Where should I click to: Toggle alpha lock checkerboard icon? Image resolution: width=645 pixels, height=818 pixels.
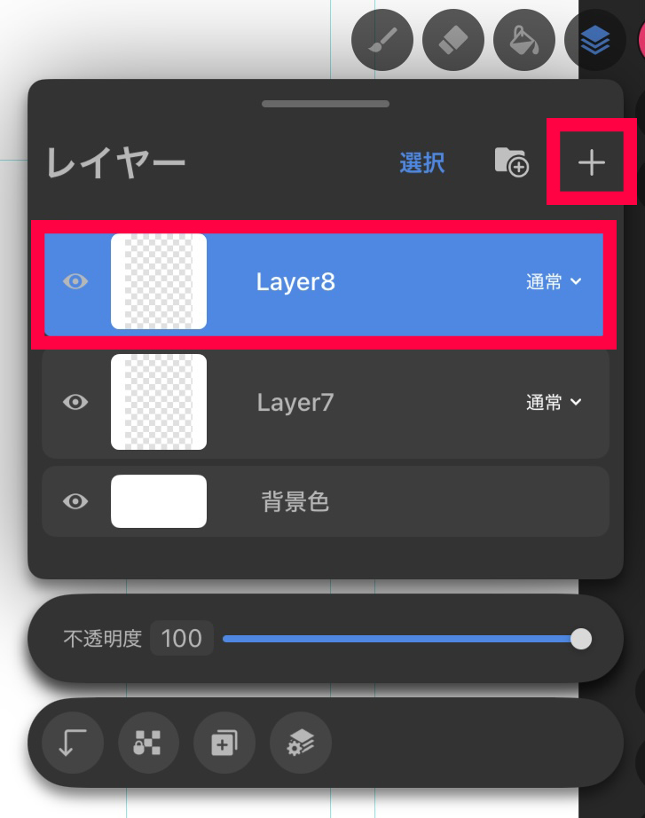[x=148, y=743]
